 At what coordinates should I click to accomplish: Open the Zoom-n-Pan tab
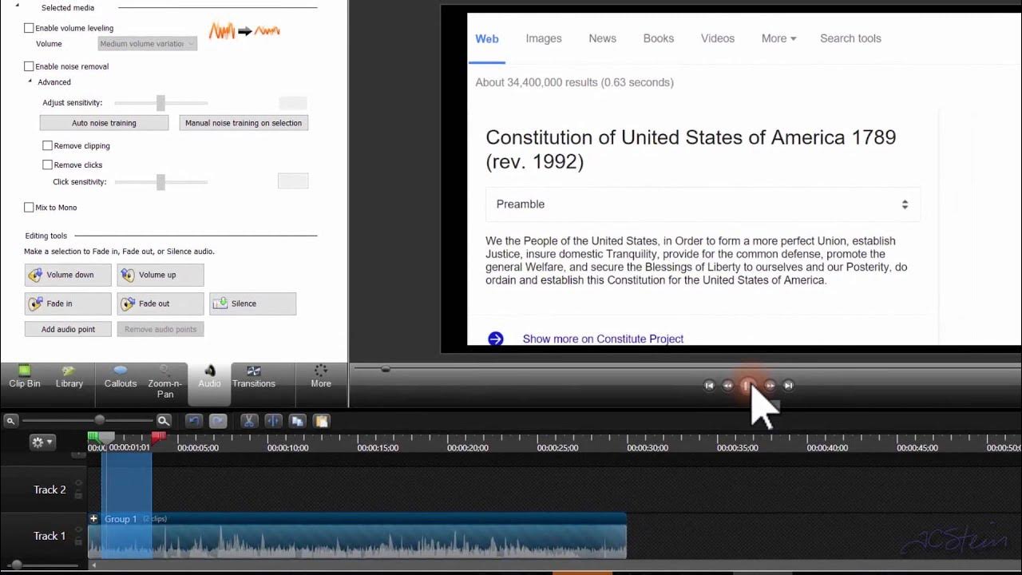(x=165, y=382)
